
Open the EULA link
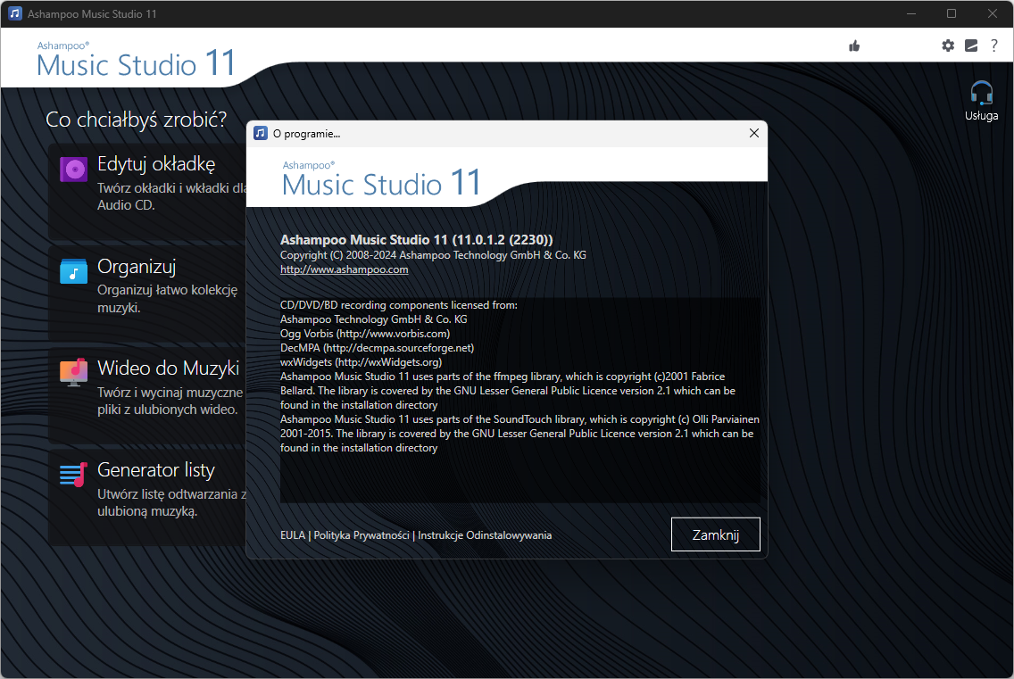(x=292, y=535)
